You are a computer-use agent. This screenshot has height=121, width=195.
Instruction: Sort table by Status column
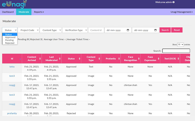79,59
